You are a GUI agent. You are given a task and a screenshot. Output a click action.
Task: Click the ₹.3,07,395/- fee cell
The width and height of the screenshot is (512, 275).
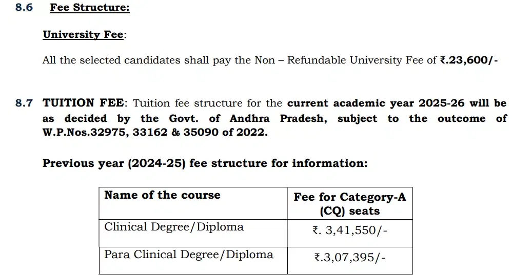349,259
